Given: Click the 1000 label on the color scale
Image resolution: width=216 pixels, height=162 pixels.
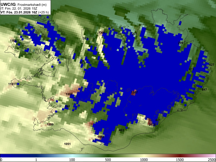Looking at the screenshot, I should (x=144, y=160).
